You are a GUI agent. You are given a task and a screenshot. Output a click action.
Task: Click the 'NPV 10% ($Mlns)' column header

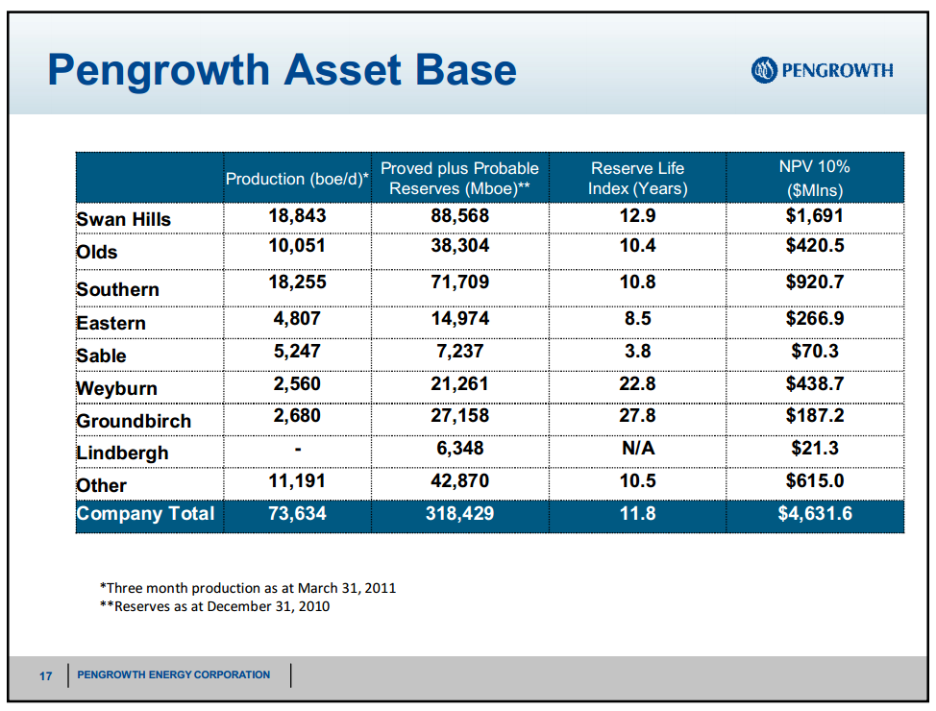click(x=815, y=178)
